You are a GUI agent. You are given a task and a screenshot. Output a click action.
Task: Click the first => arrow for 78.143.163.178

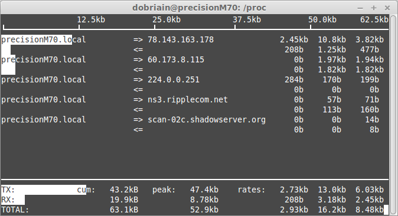[138, 39]
